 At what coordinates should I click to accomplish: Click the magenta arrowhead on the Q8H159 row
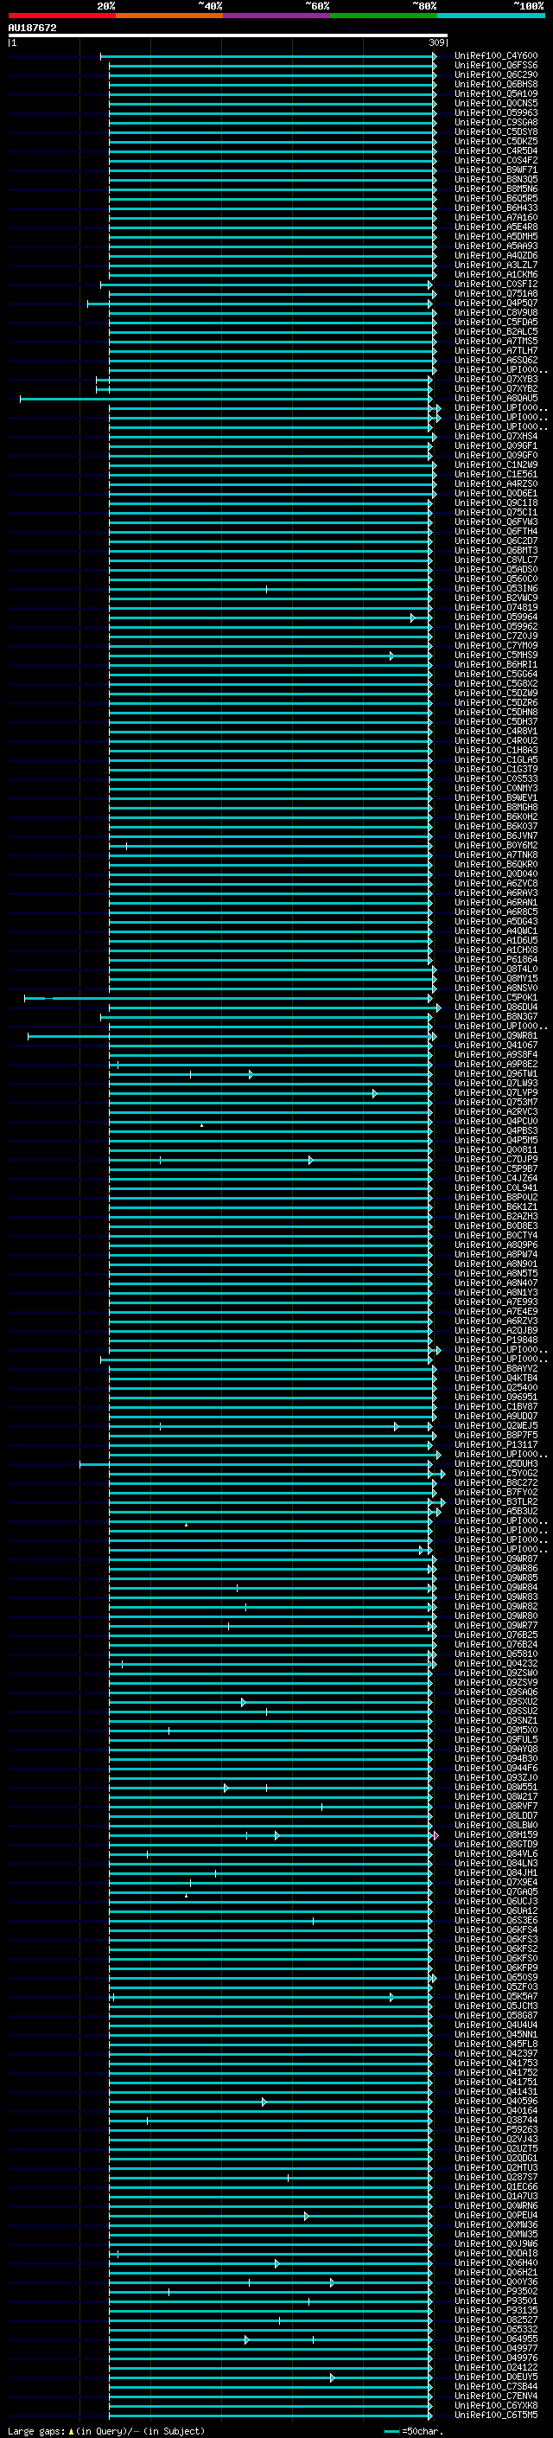click(x=435, y=1835)
